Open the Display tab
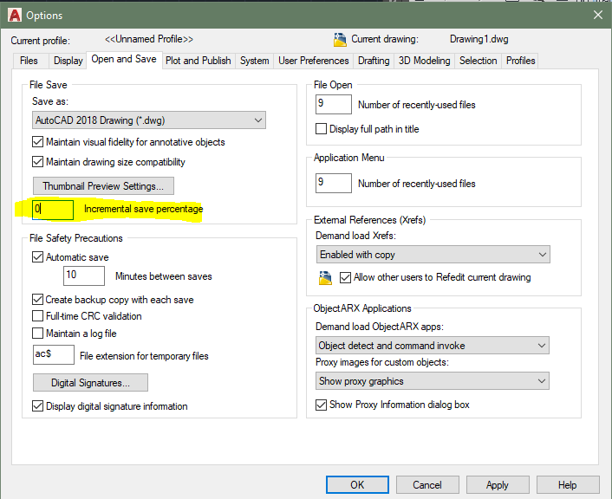The width and height of the screenshot is (612, 499). 68,61
